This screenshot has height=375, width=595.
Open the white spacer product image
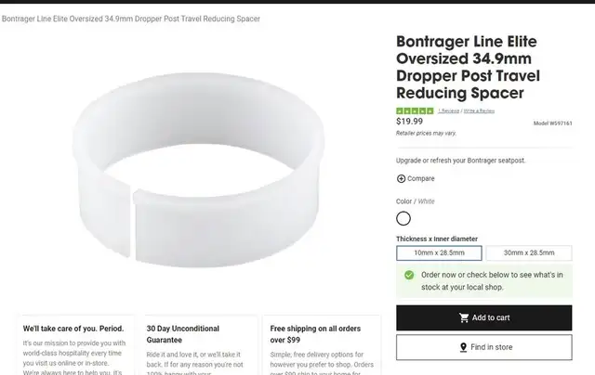(198, 170)
